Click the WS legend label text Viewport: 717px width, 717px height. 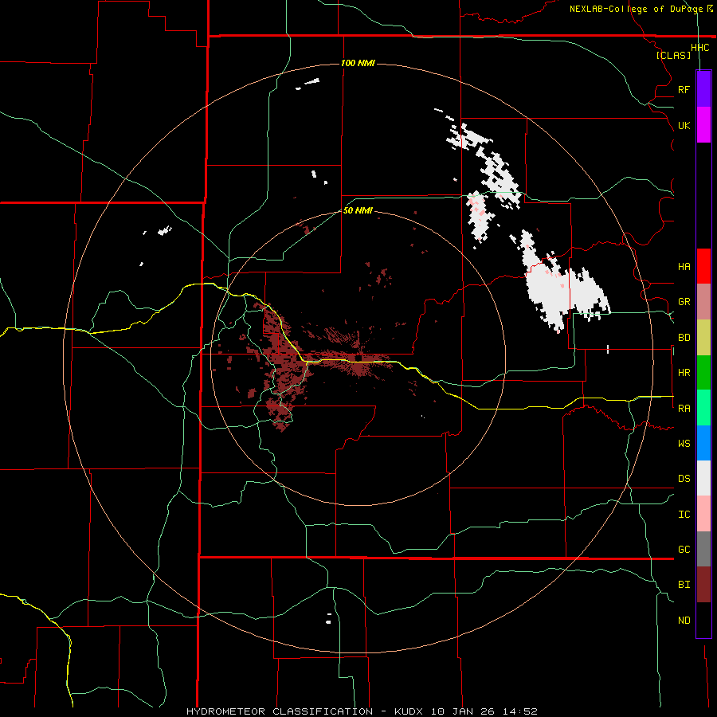point(684,443)
